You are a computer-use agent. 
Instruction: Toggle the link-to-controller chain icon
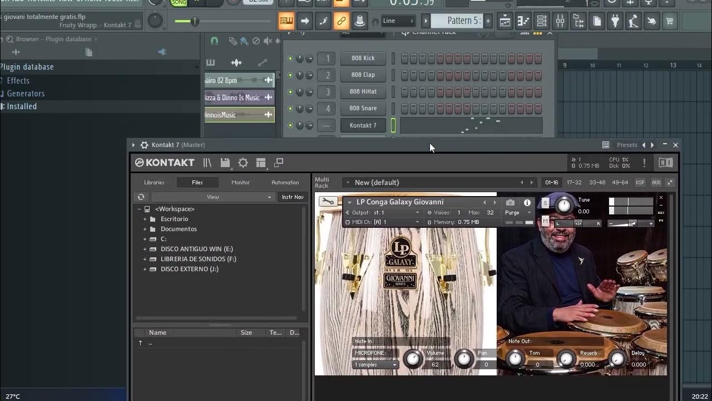(x=342, y=21)
